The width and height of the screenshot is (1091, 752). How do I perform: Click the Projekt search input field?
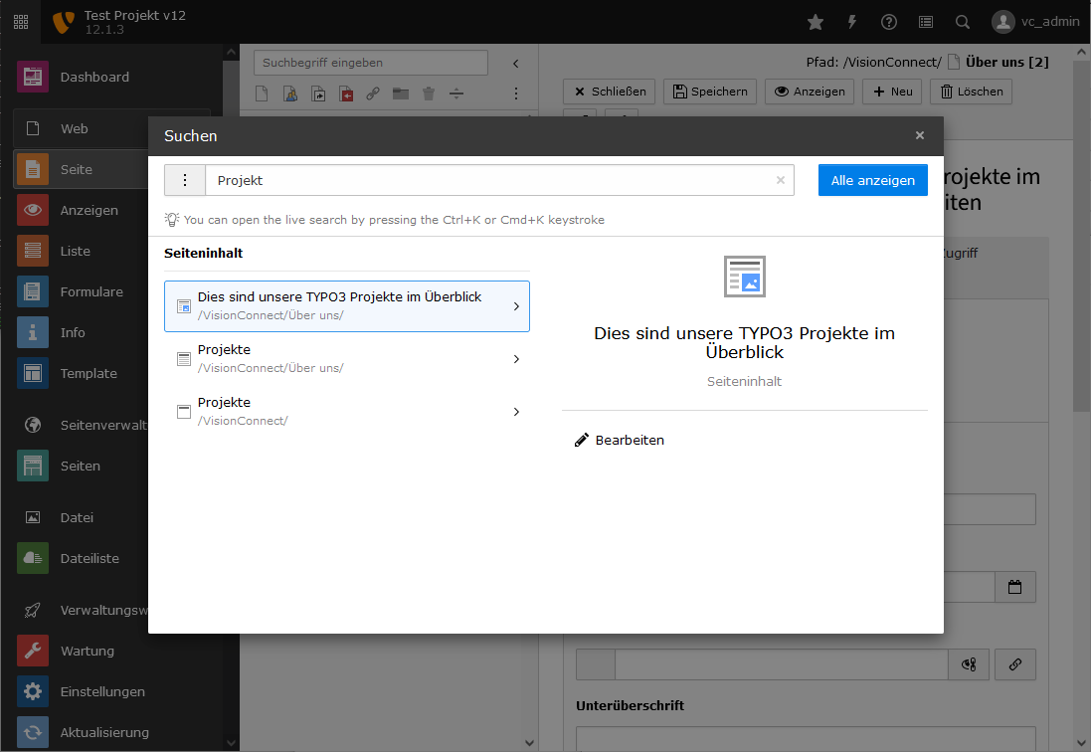(x=499, y=180)
